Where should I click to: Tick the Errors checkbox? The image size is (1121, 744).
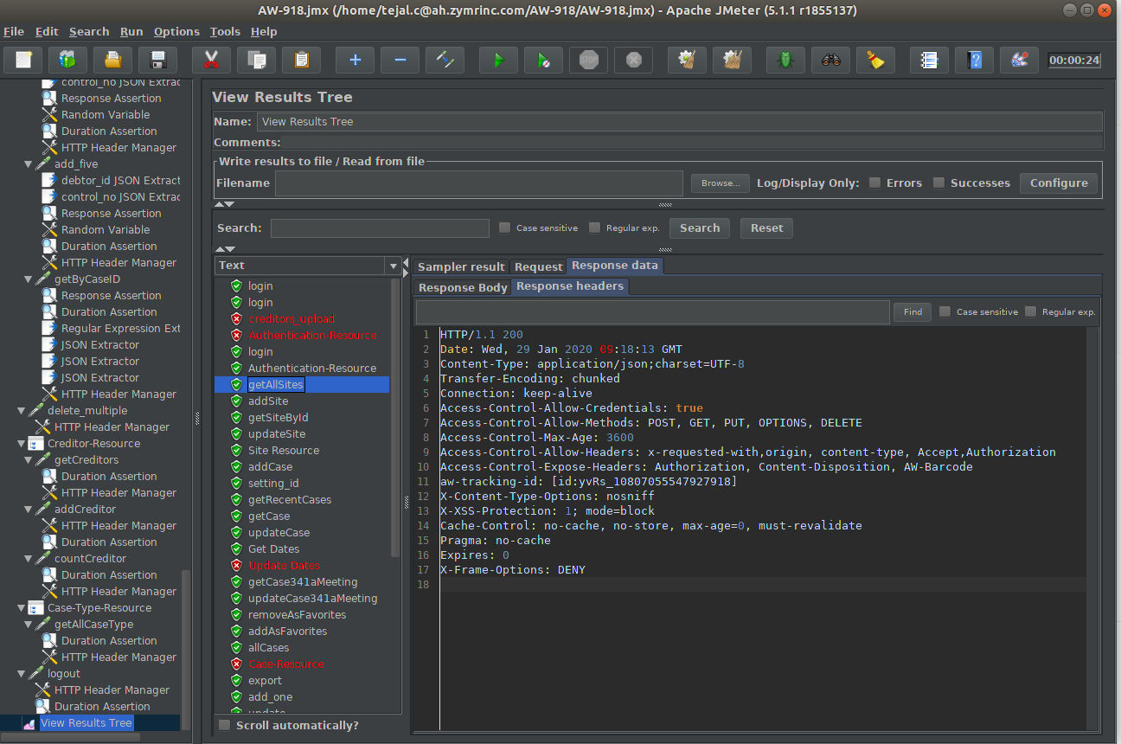click(x=875, y=183)
